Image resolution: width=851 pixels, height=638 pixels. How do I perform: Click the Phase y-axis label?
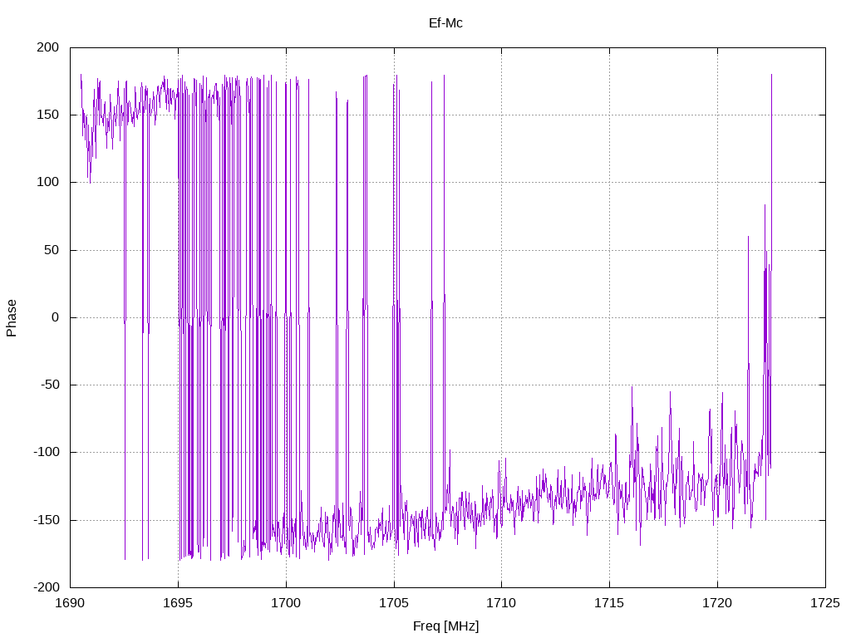12,318
